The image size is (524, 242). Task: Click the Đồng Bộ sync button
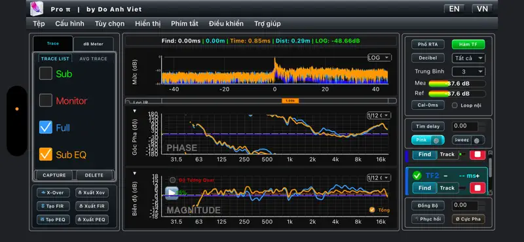pos(428,205)
